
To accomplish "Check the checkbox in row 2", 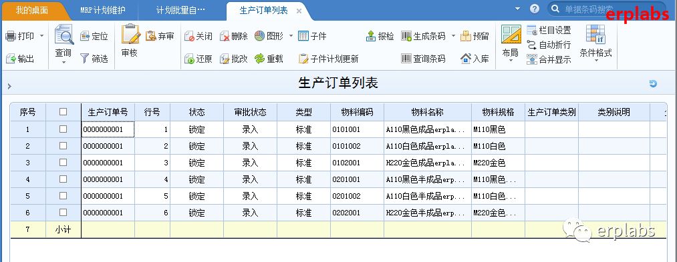I will [x=63, y=145].
